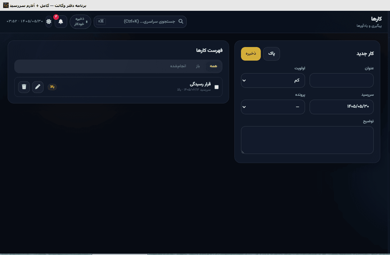The image size is (390, 255).
Task: Open the notifications bell
Action: point(61,22)
